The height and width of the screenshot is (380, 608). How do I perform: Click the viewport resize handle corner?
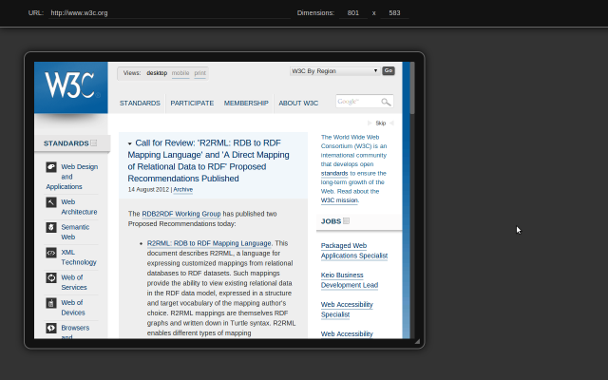click(x=417, y=341)
